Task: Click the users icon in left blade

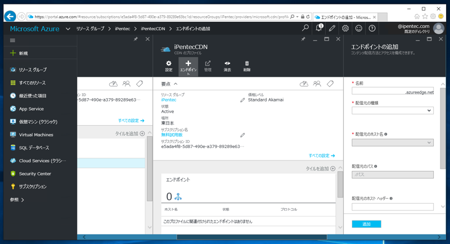Action: (127, 84)
